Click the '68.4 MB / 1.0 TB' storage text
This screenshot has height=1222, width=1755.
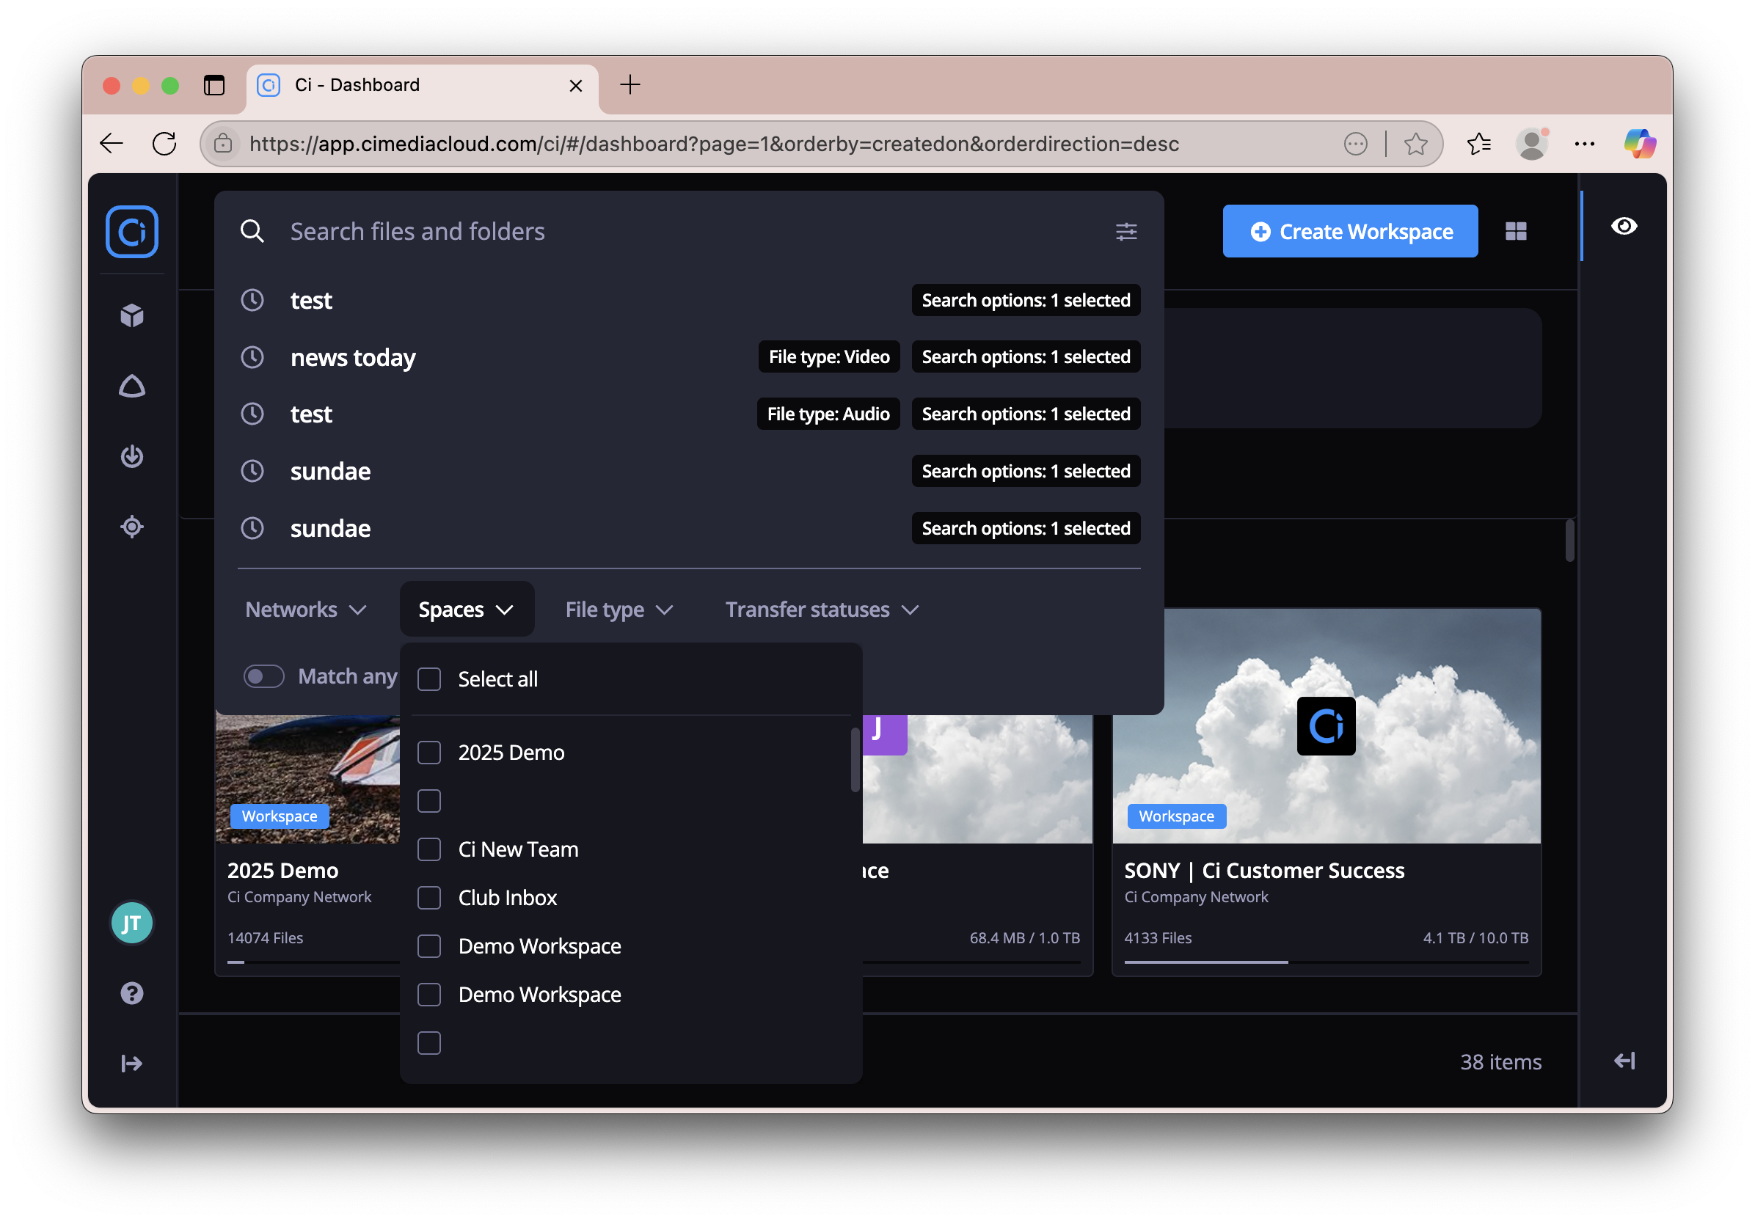tap(1024, 937)
